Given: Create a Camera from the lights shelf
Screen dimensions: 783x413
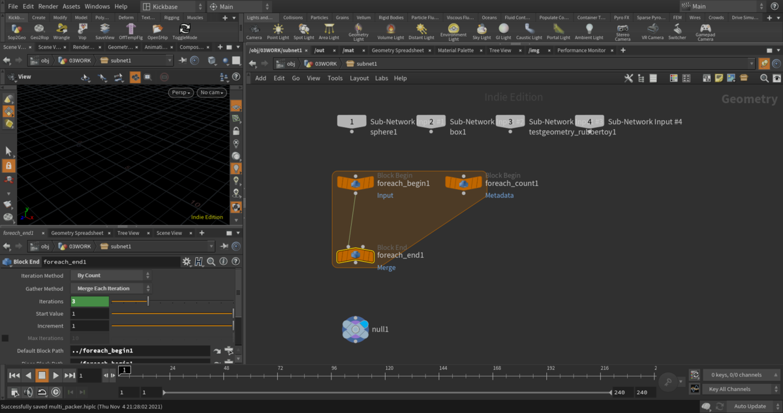Looking at the screenshot, I should [254, 32].
